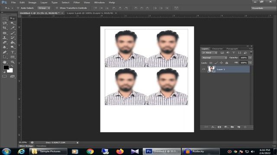Select the Zoom tool
The image size is (277, 155).
coord(13,62)
